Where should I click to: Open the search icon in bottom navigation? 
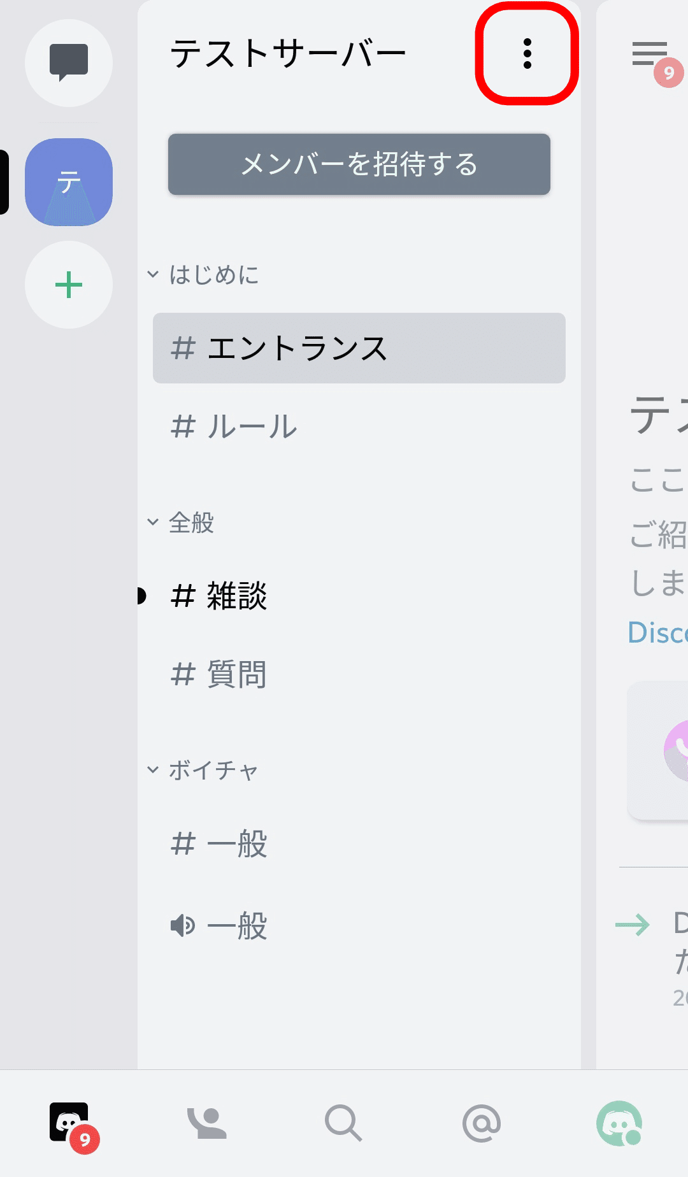344,1123
